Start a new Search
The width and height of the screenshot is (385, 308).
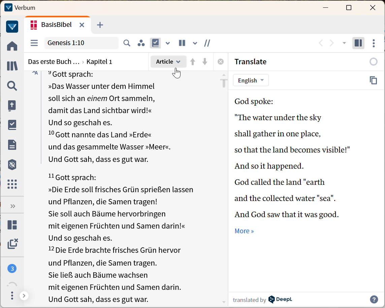click(x=12, y=86)
